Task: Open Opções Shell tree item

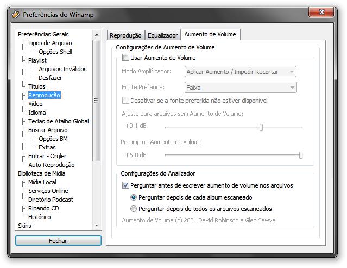Action: click(55, 52)
